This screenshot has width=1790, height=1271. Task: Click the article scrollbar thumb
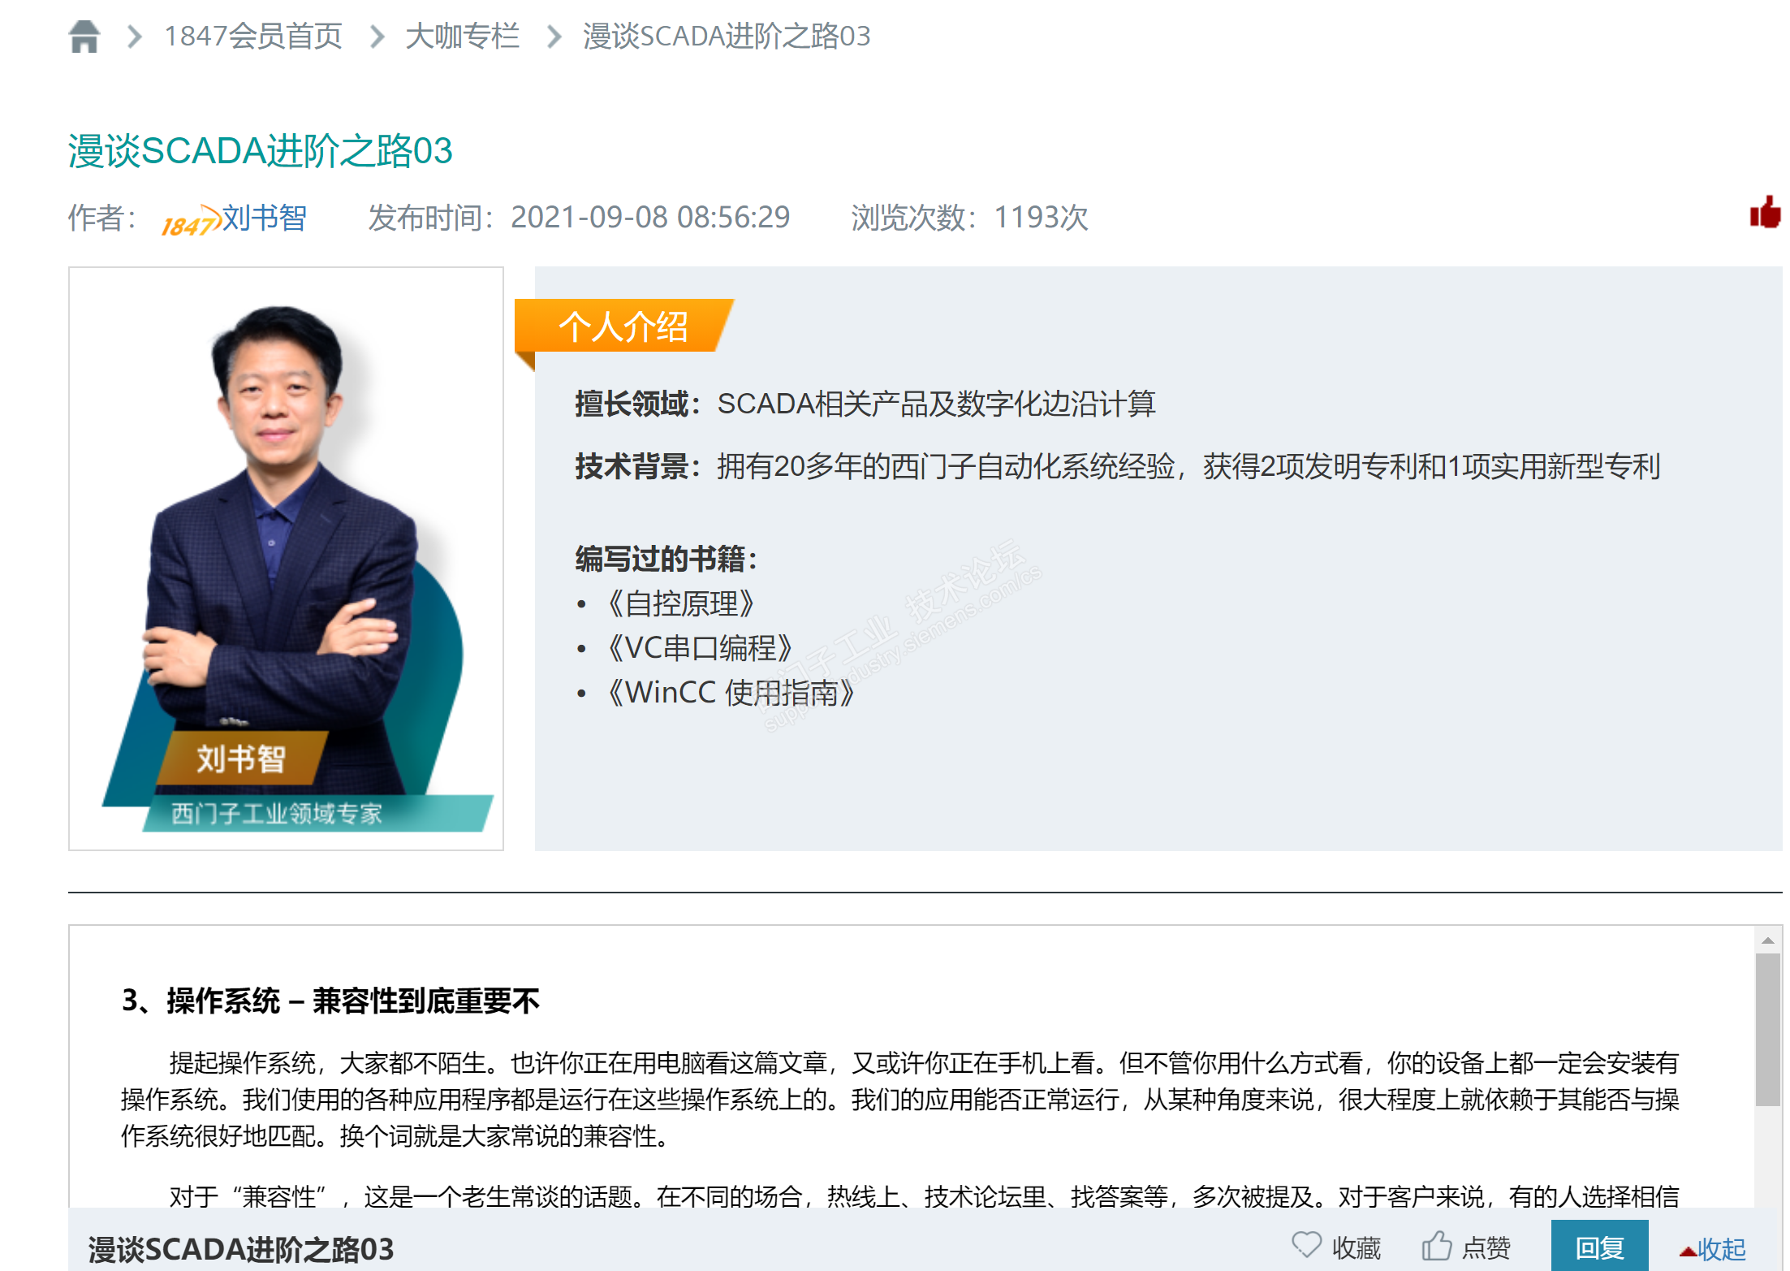(x=1767, y=1029)
